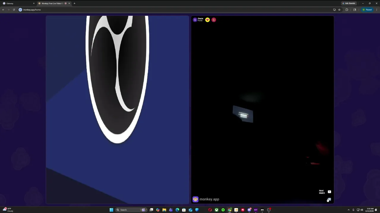This screenshot has height=213, width=380.
Task: Open Chrome three-dot menu
Action: pyautogui.click(x=377, y=10)
